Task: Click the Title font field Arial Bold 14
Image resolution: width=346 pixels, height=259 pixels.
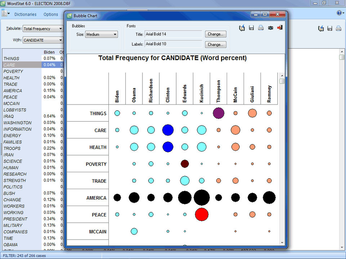Action: (x=173, y=34)
